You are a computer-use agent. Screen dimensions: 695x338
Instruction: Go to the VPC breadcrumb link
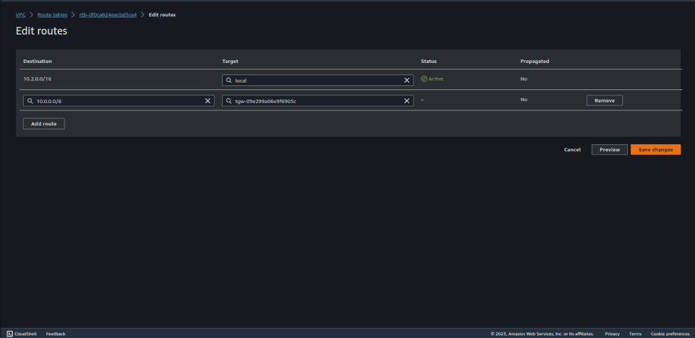(x=20, y=14)
